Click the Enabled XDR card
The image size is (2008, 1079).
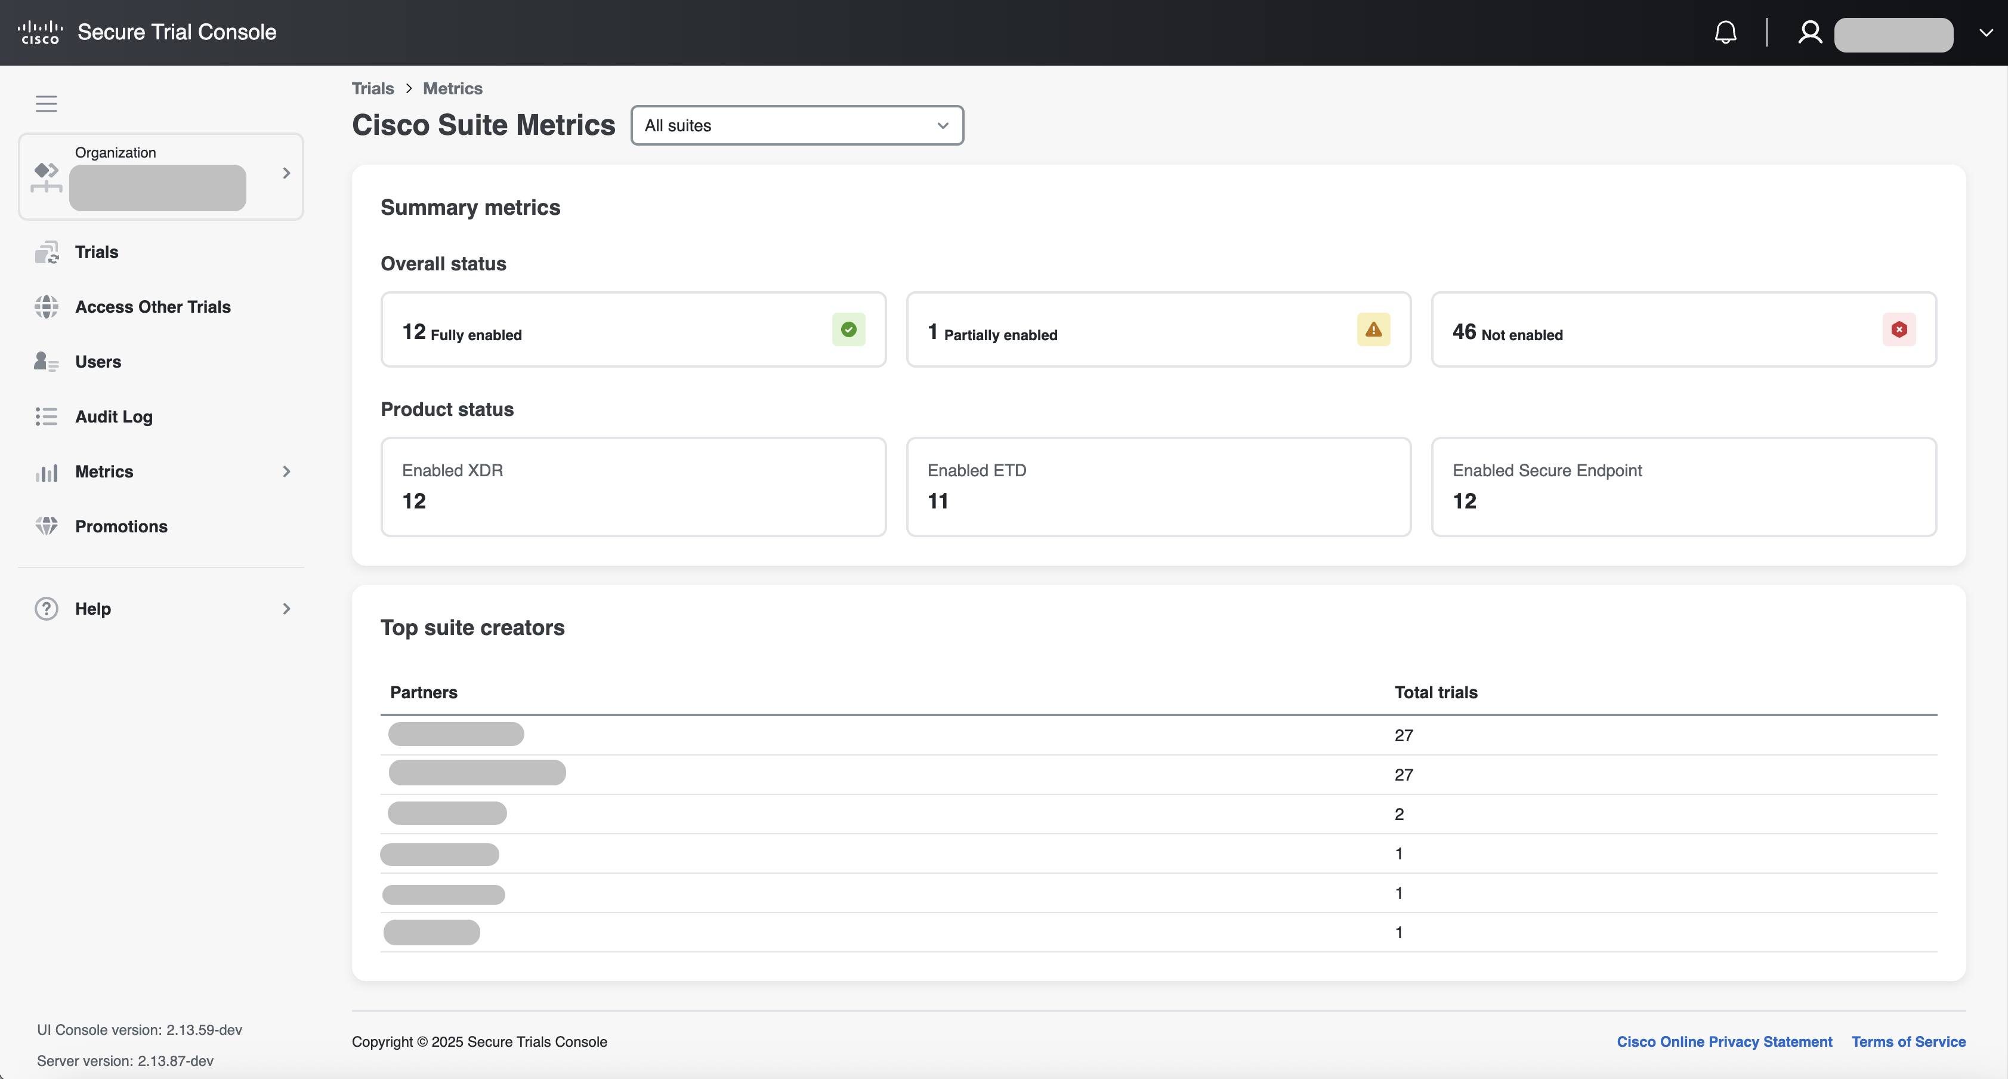633,486
